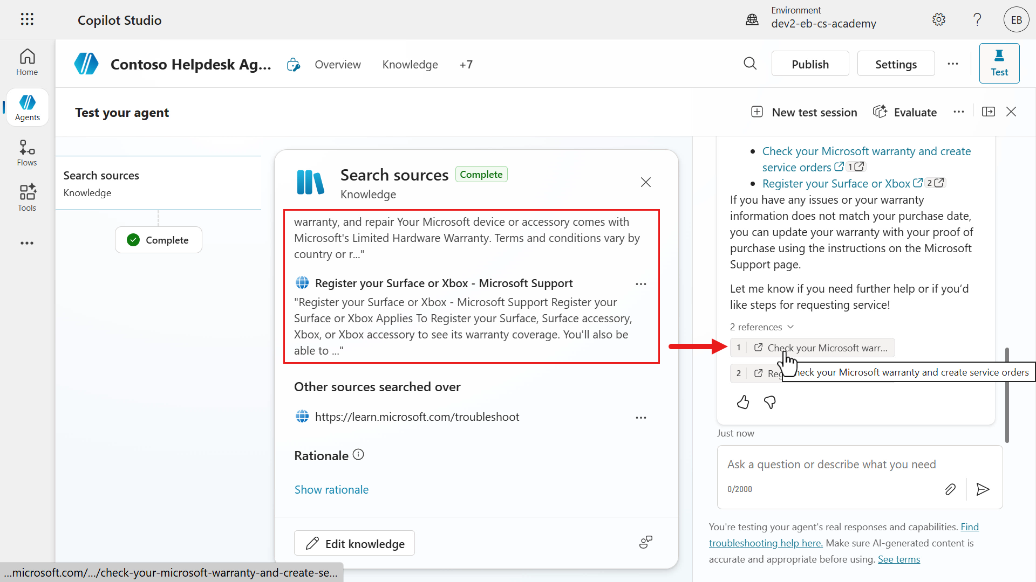1036x582 pixels.
Task: Click the thumbs up feedback icon
Action: tap(743, 402)
